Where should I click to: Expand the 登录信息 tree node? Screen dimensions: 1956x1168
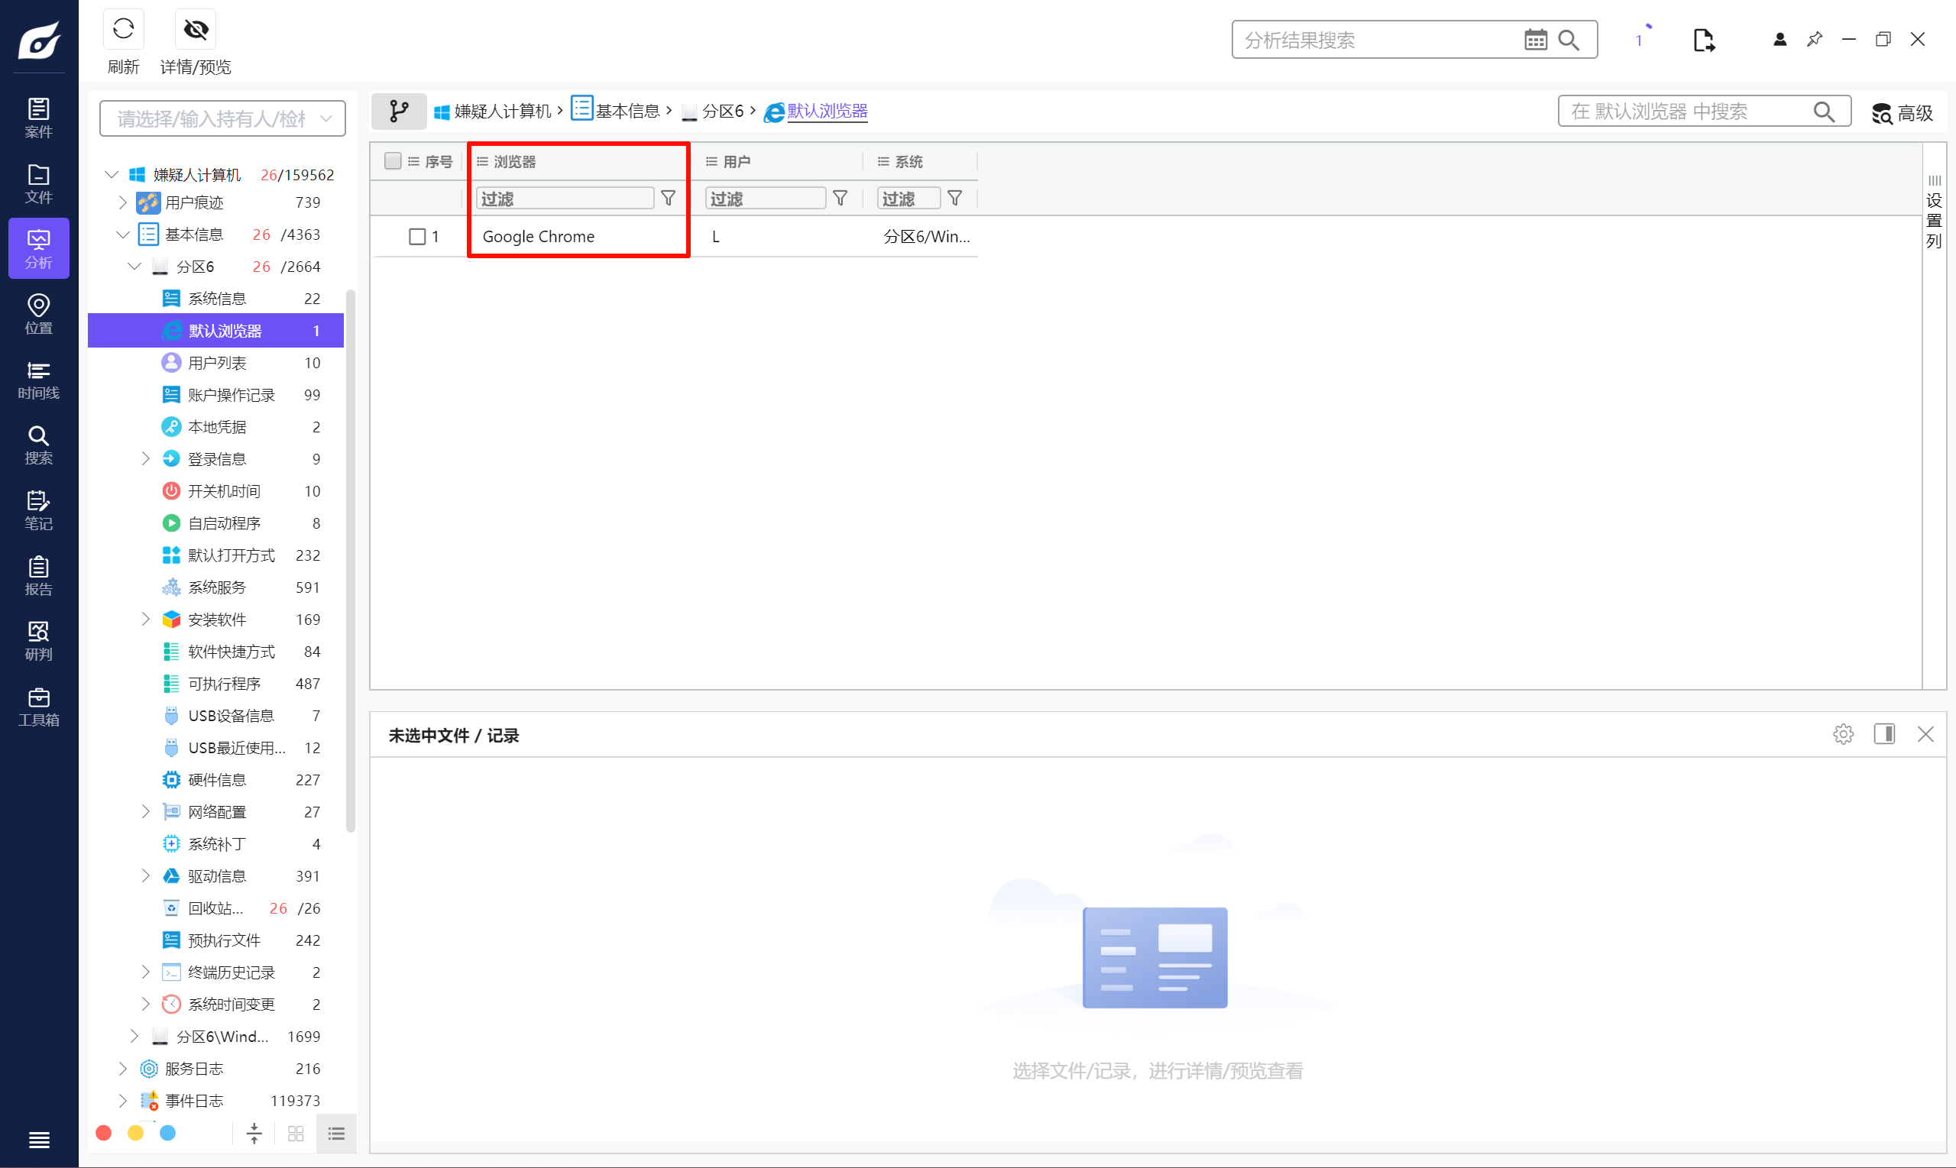(x=146, y=459)
